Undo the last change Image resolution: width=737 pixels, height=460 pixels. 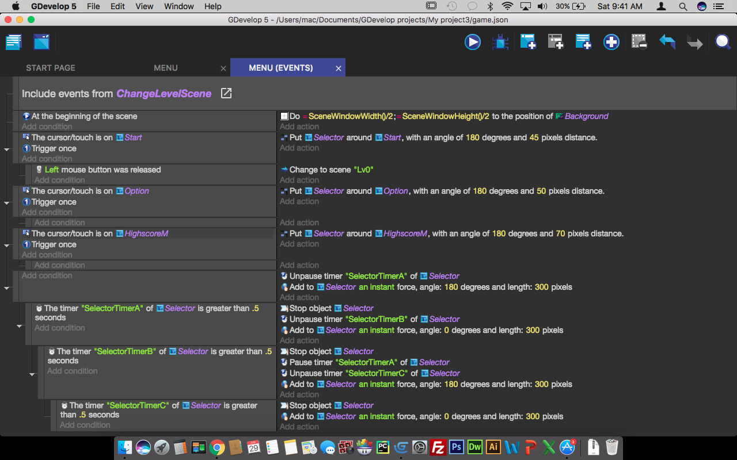pos(667,42)
